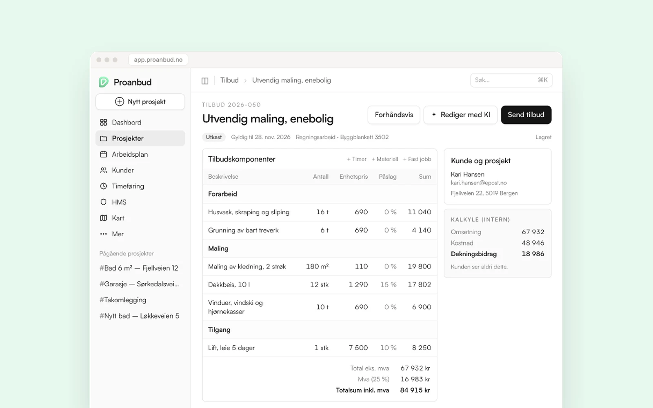Click the app.proanbud.no address bar
Image resolution: width=653 pixels, height=408 pixels.
pos(158,60)
